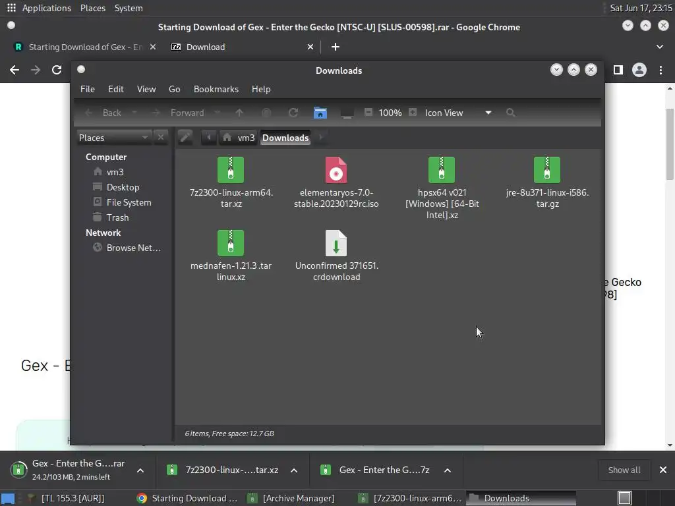Open the Icon View mode dropdown
Image resolution: width=675 pixels, height=506 pixels.
click(457, 113)
